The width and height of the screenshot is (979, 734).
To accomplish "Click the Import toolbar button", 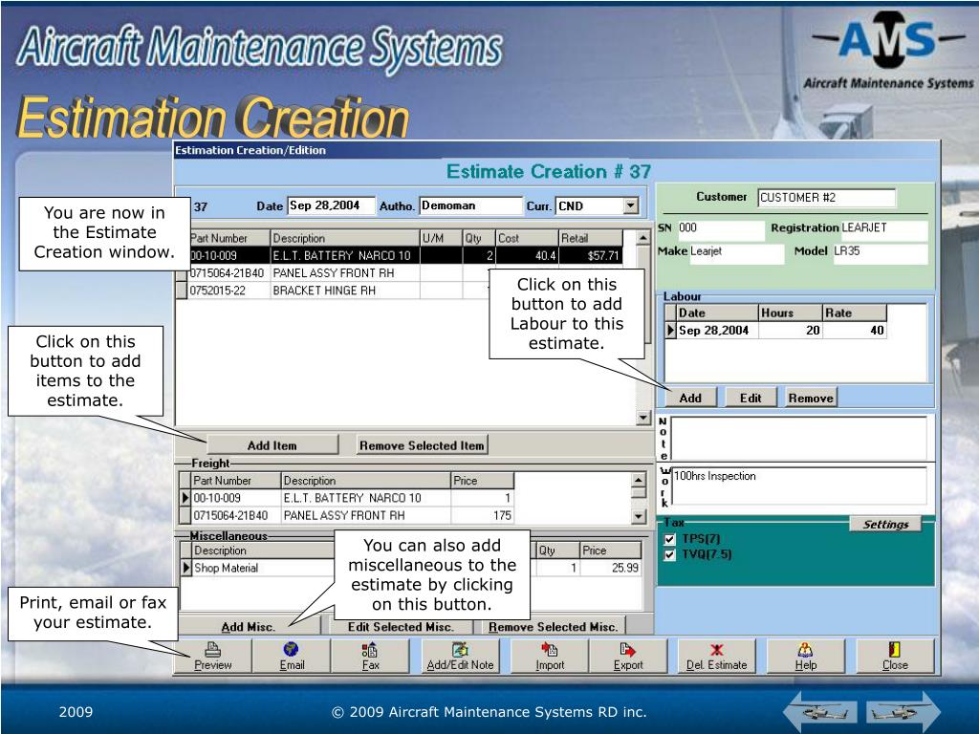I will point(550,656).
